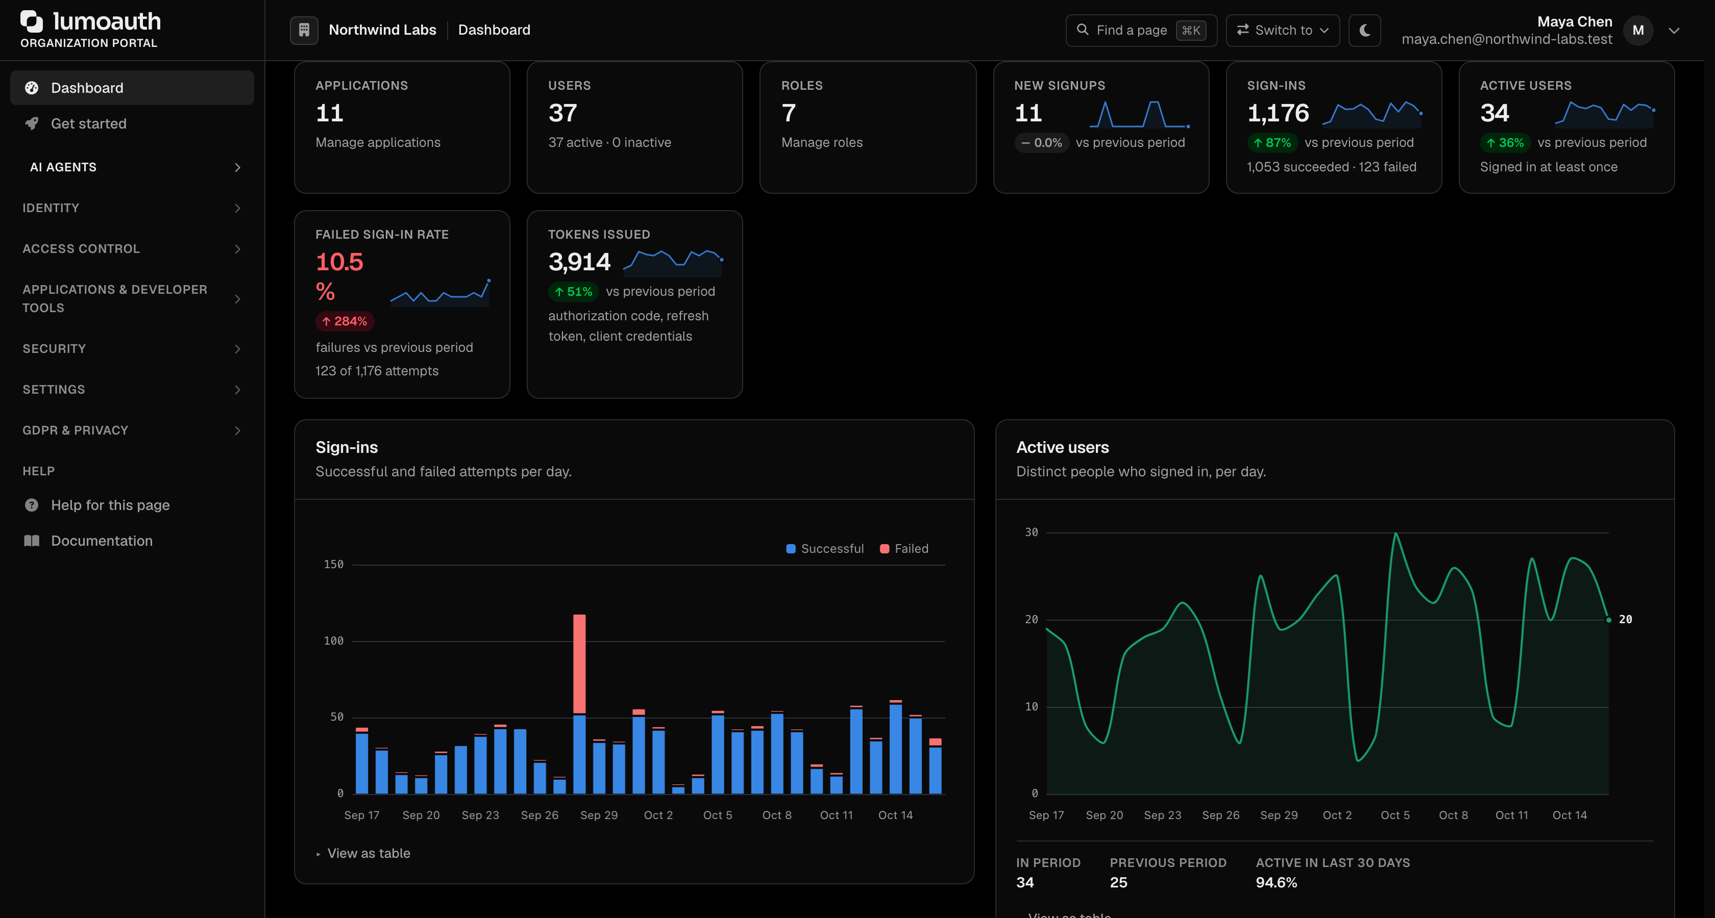This screenshot has width=1715, height=918.
Task: Click the Failed Sign-in Rate sparkline
Action: pos(440,293)
